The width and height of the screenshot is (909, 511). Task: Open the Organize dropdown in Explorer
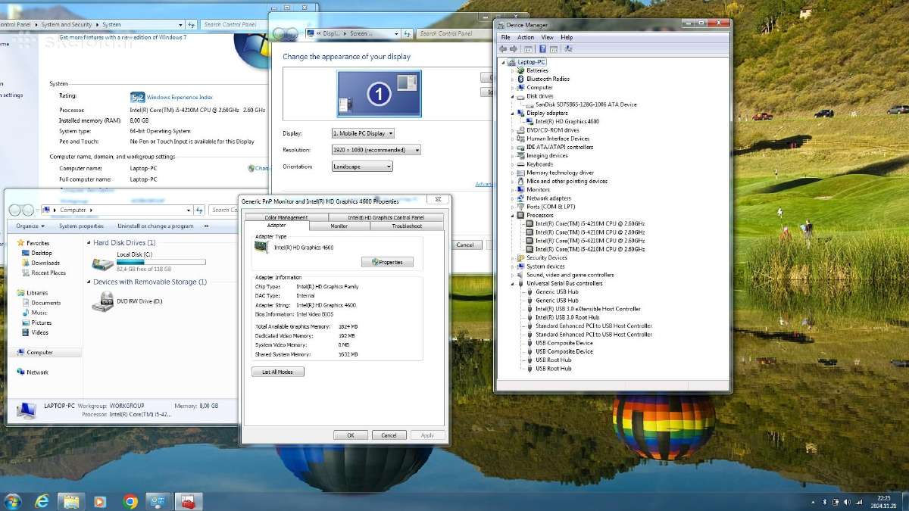coord(30,226)
